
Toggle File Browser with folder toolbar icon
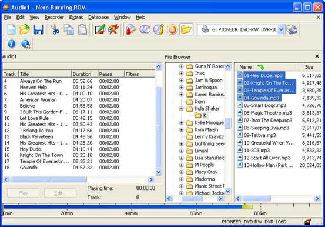[186, 29]
